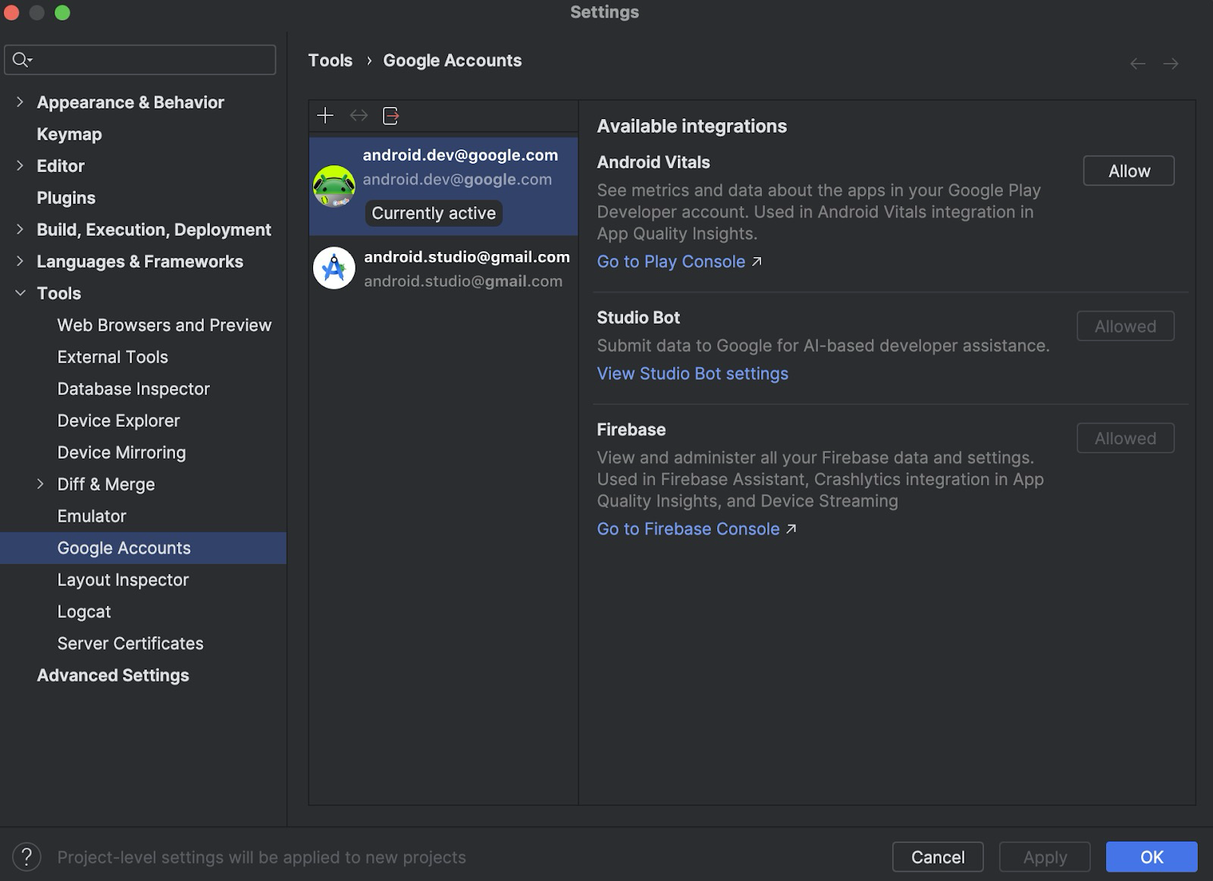1213x881 pixels.
Task: Click the Apply button
Action: pyautogui.click(x=1045, y=857)
